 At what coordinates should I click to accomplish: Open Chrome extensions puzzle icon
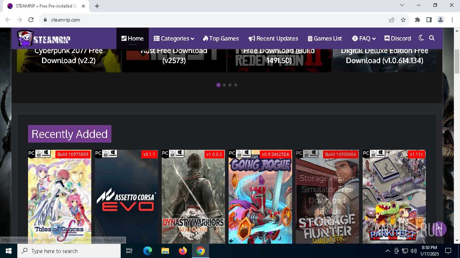[418, 20]
